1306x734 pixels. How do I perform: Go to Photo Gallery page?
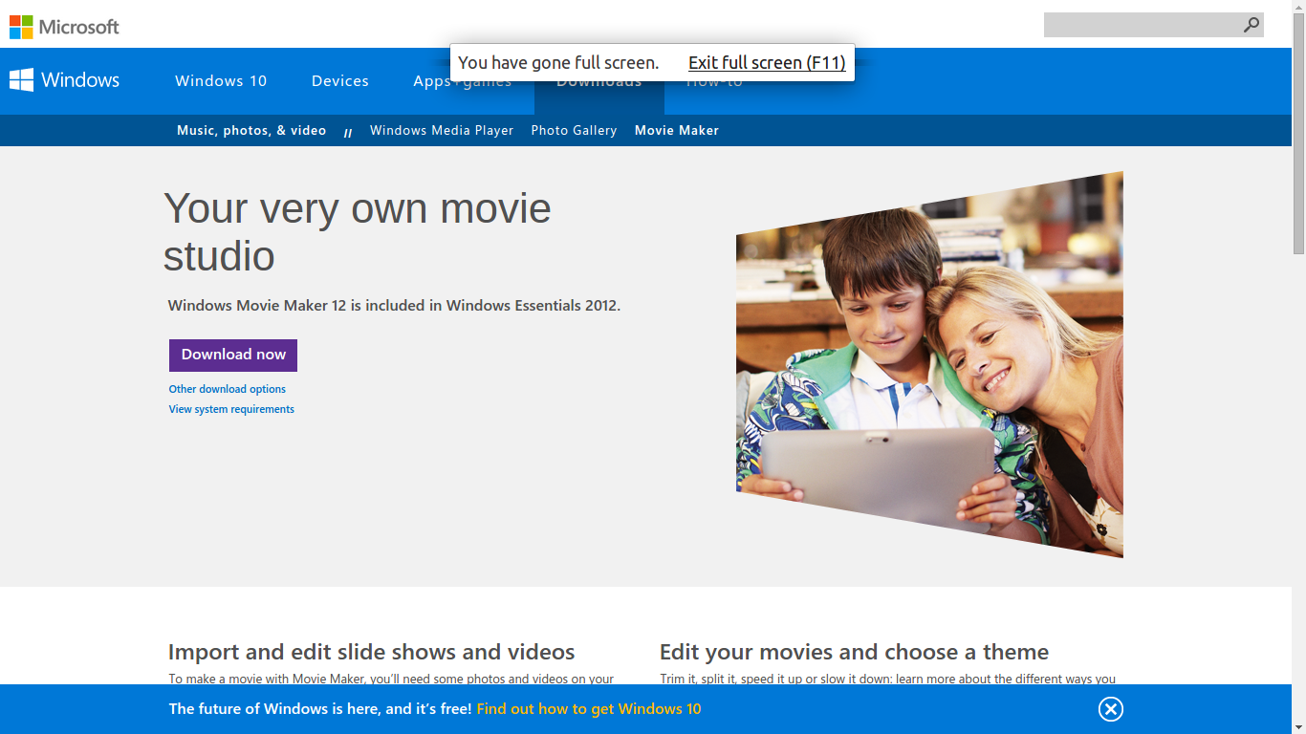pyautogui.click(x=574, y=130)
